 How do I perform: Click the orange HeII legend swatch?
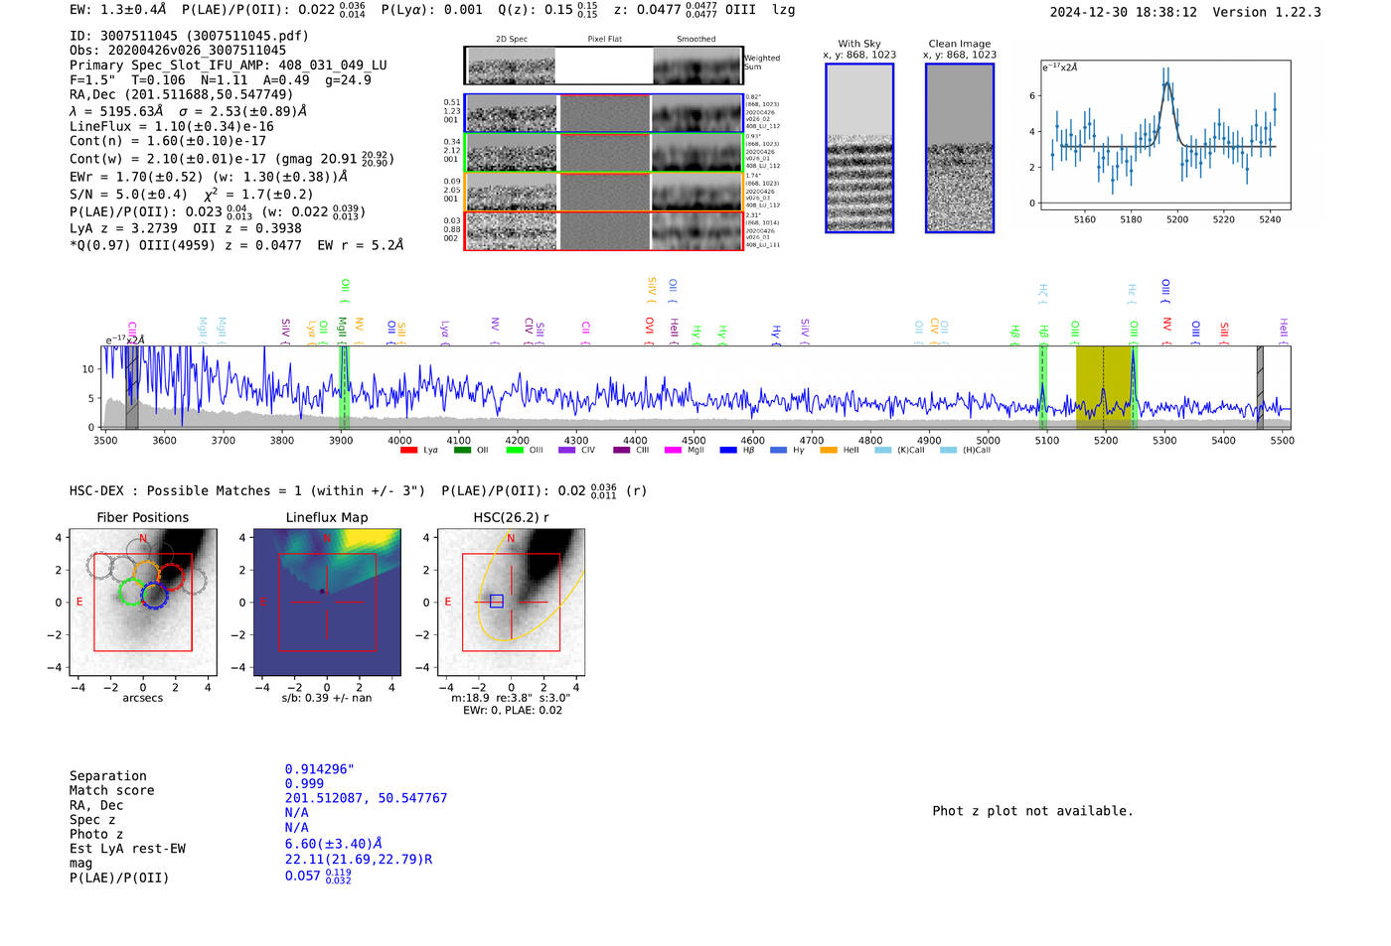pos(829,451)
